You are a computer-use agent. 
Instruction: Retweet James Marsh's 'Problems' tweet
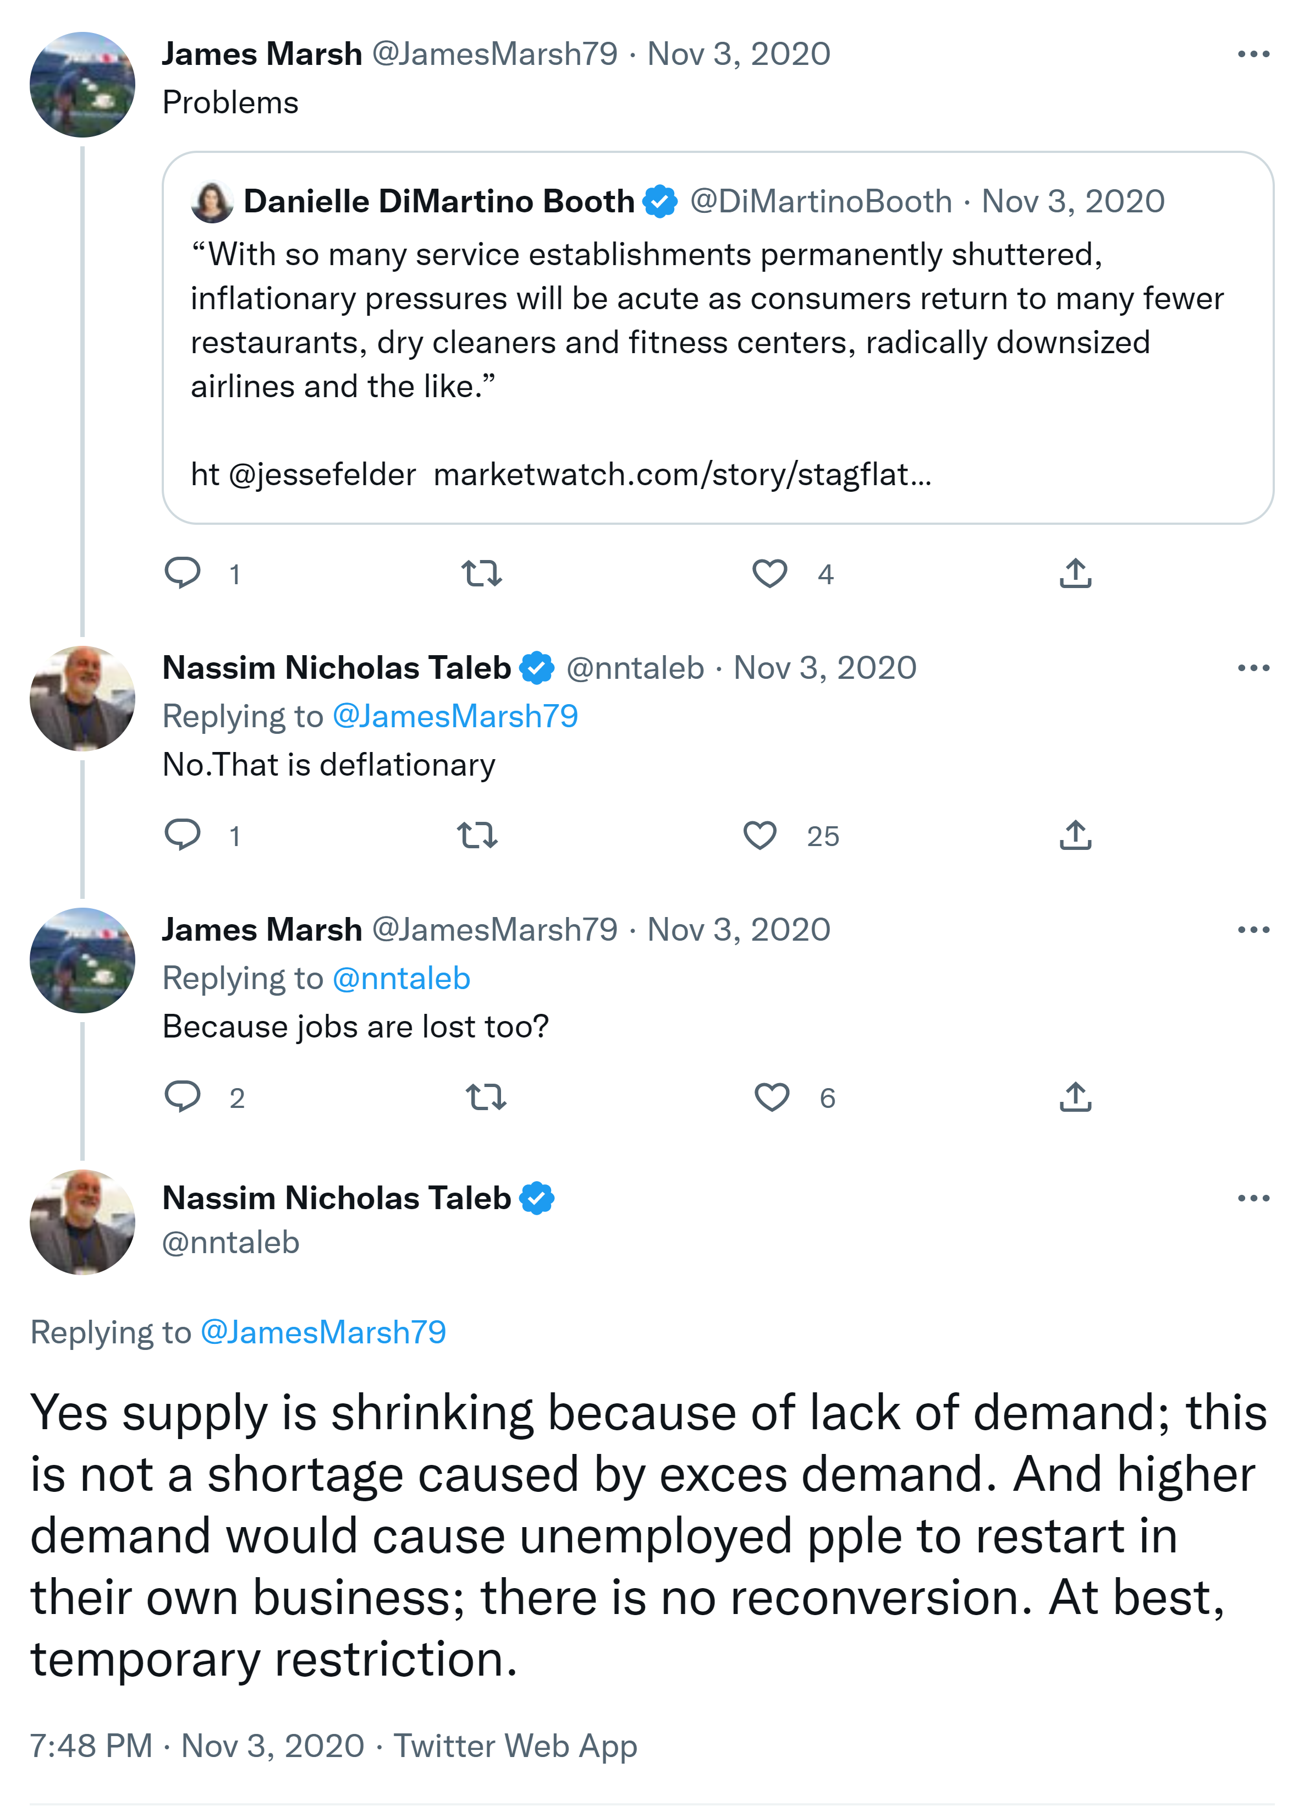(x=482, y=573)
